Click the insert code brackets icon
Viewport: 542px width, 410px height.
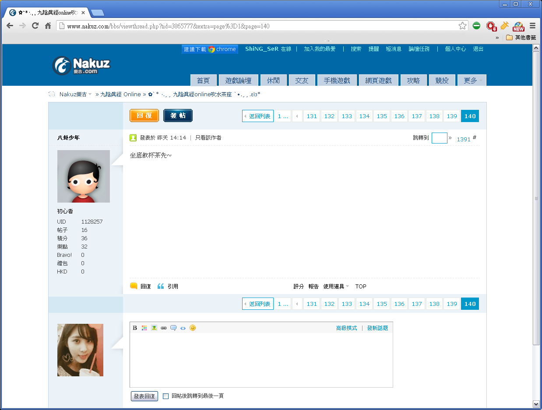pos(183,328)
